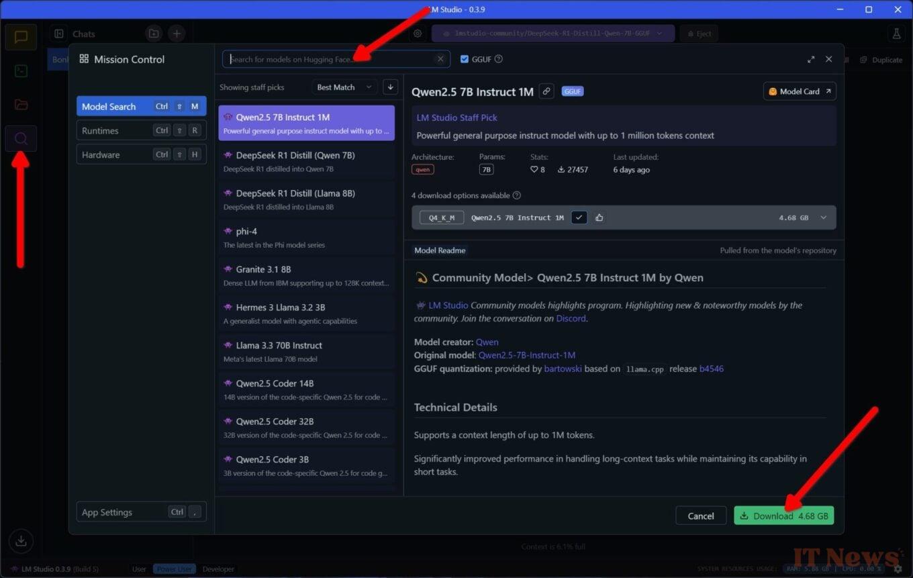913x578 pixels.
Task: Click the Discover magnifier sidebar icon
Action: click(21, 139)
